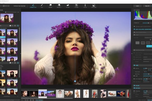
Task: Click the before/after split handle
Action: tap(75, 81)
